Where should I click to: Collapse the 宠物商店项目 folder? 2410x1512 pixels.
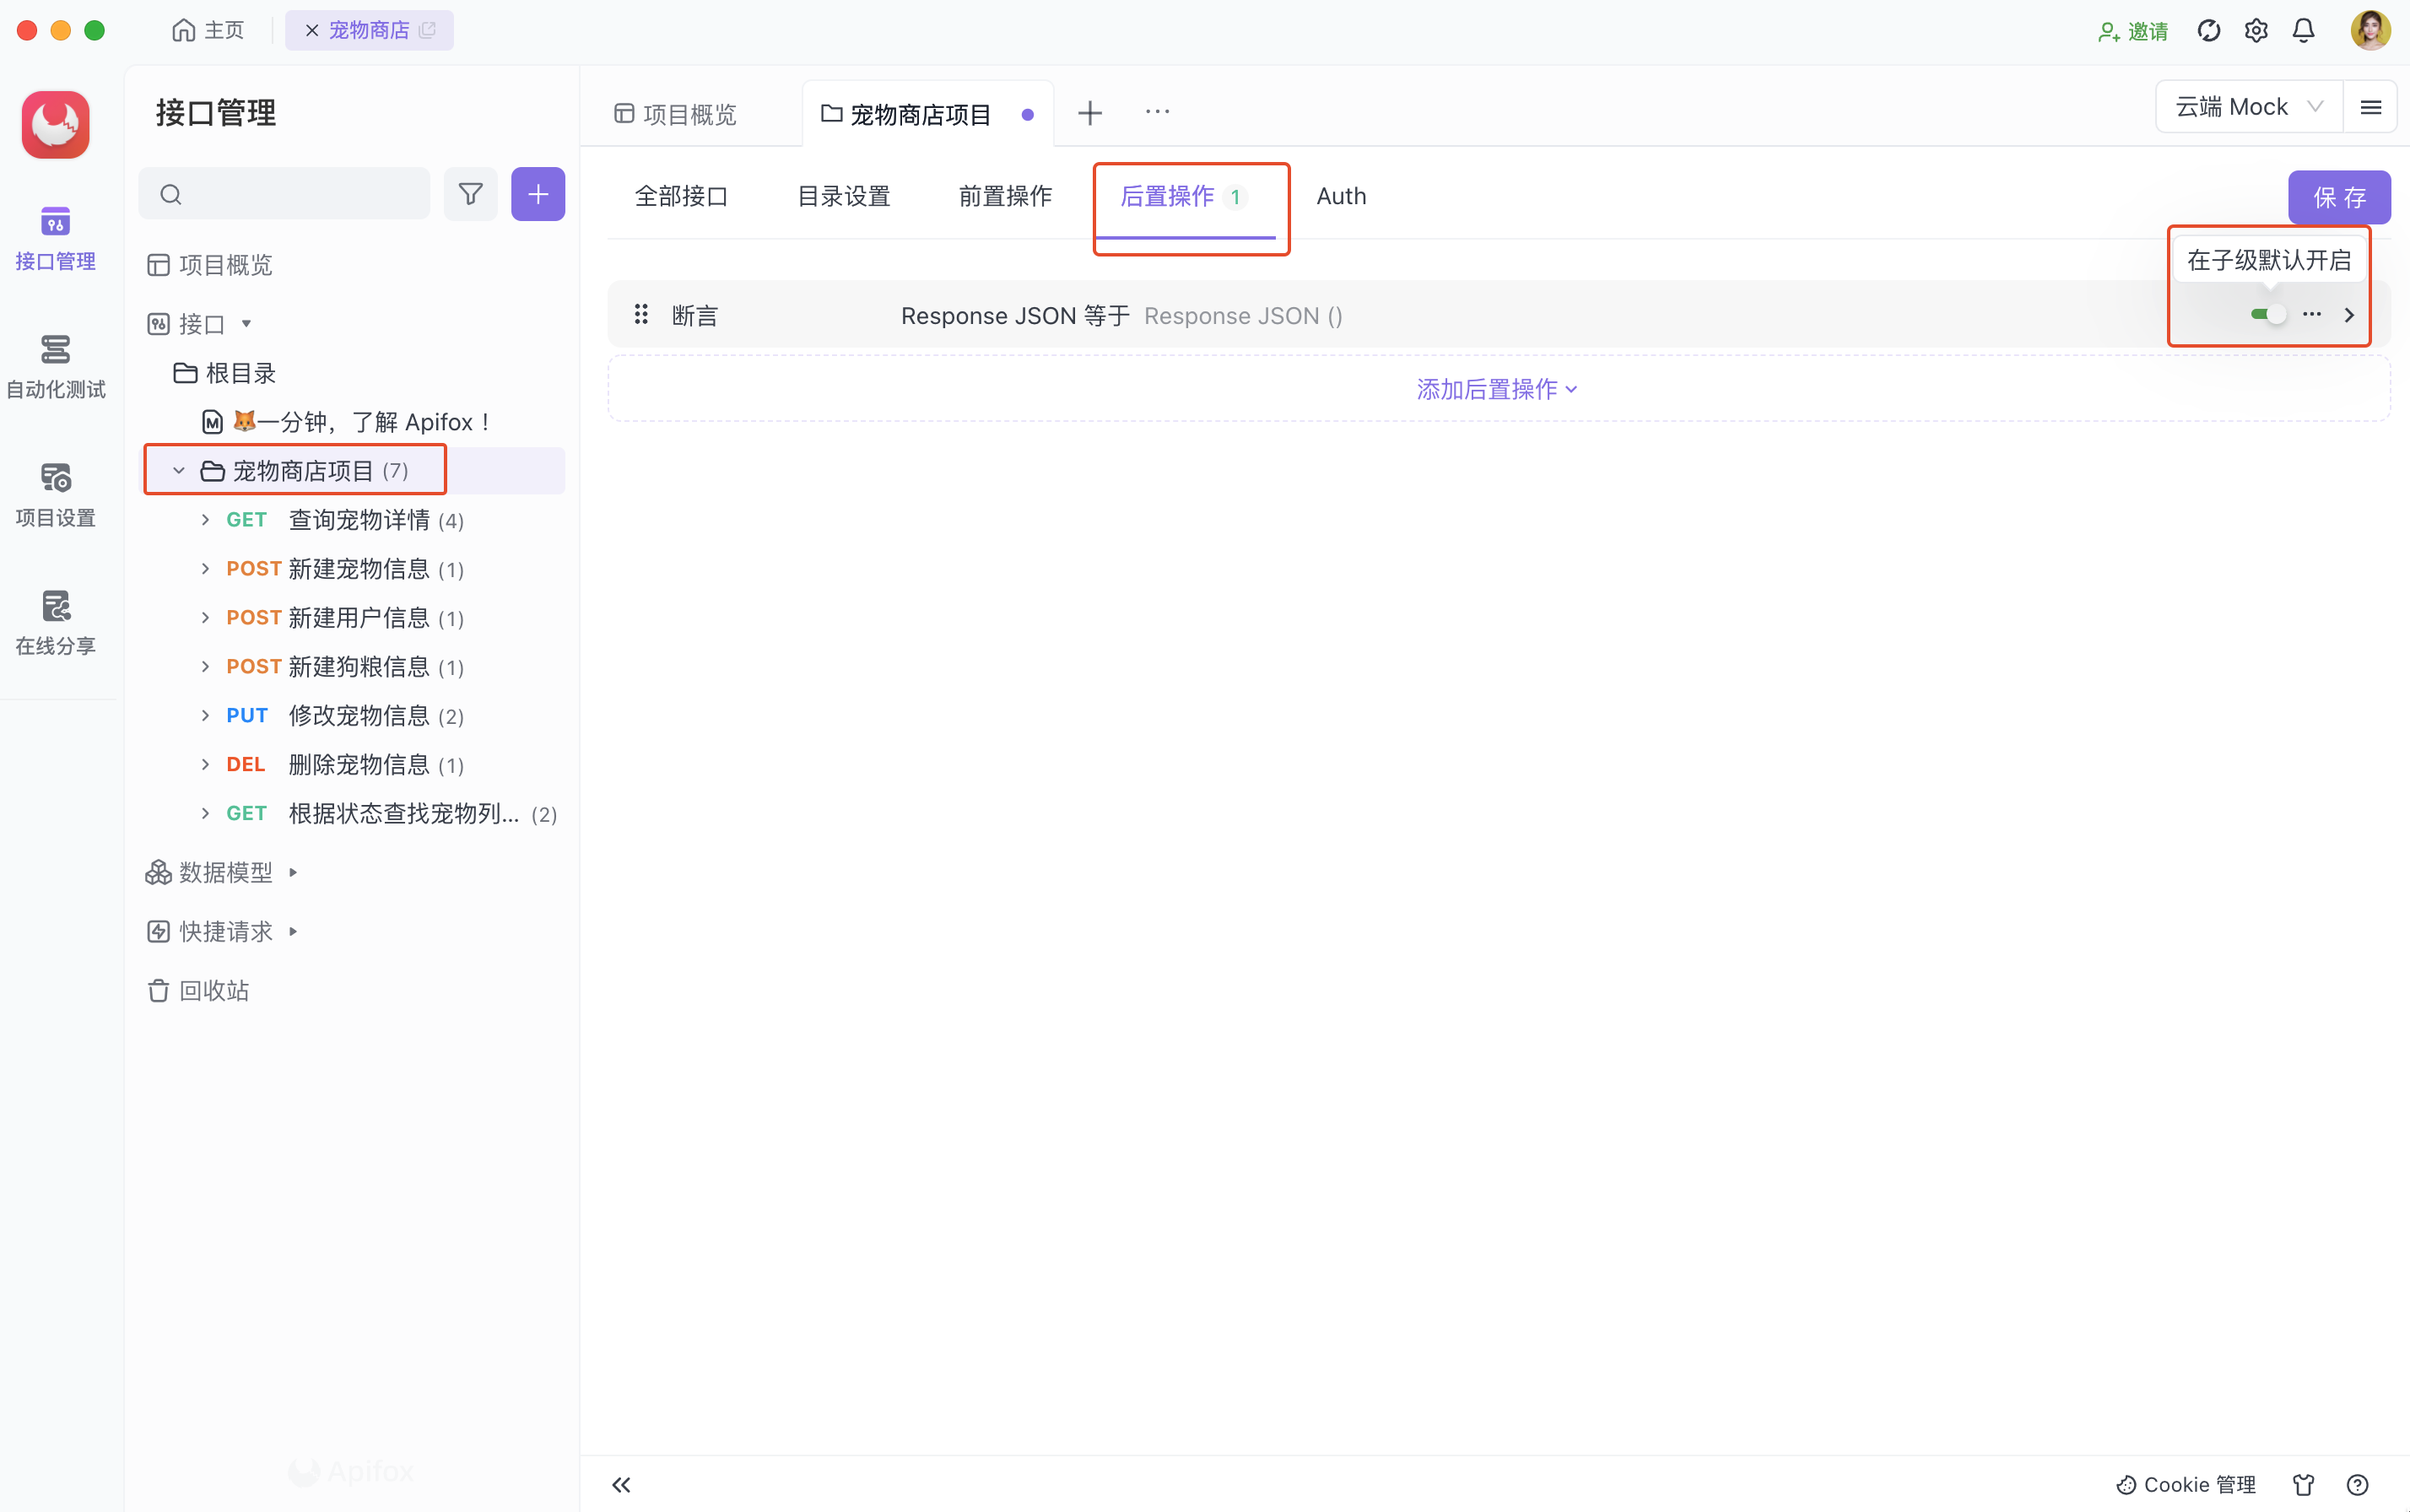(179, 471)
